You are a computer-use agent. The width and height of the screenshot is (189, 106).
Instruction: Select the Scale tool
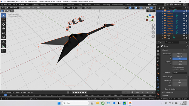coord(3,33)
